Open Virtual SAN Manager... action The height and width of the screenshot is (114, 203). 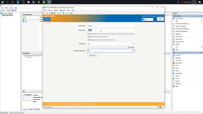point(182,31)
